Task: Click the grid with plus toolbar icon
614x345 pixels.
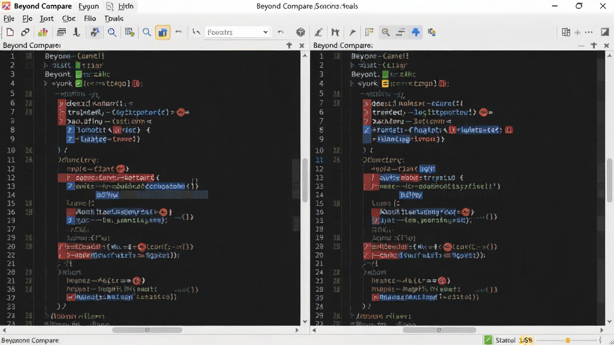Action: (130, 32)
